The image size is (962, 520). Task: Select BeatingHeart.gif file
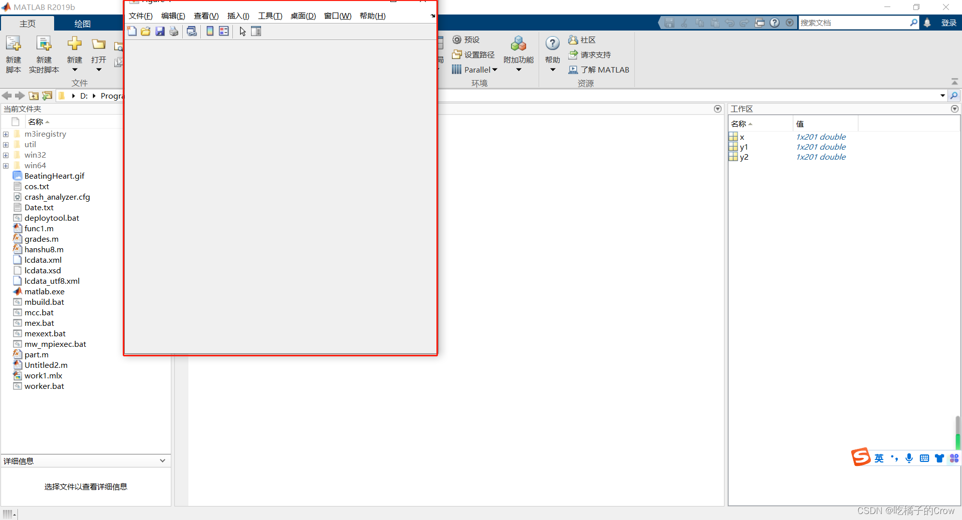55,176
